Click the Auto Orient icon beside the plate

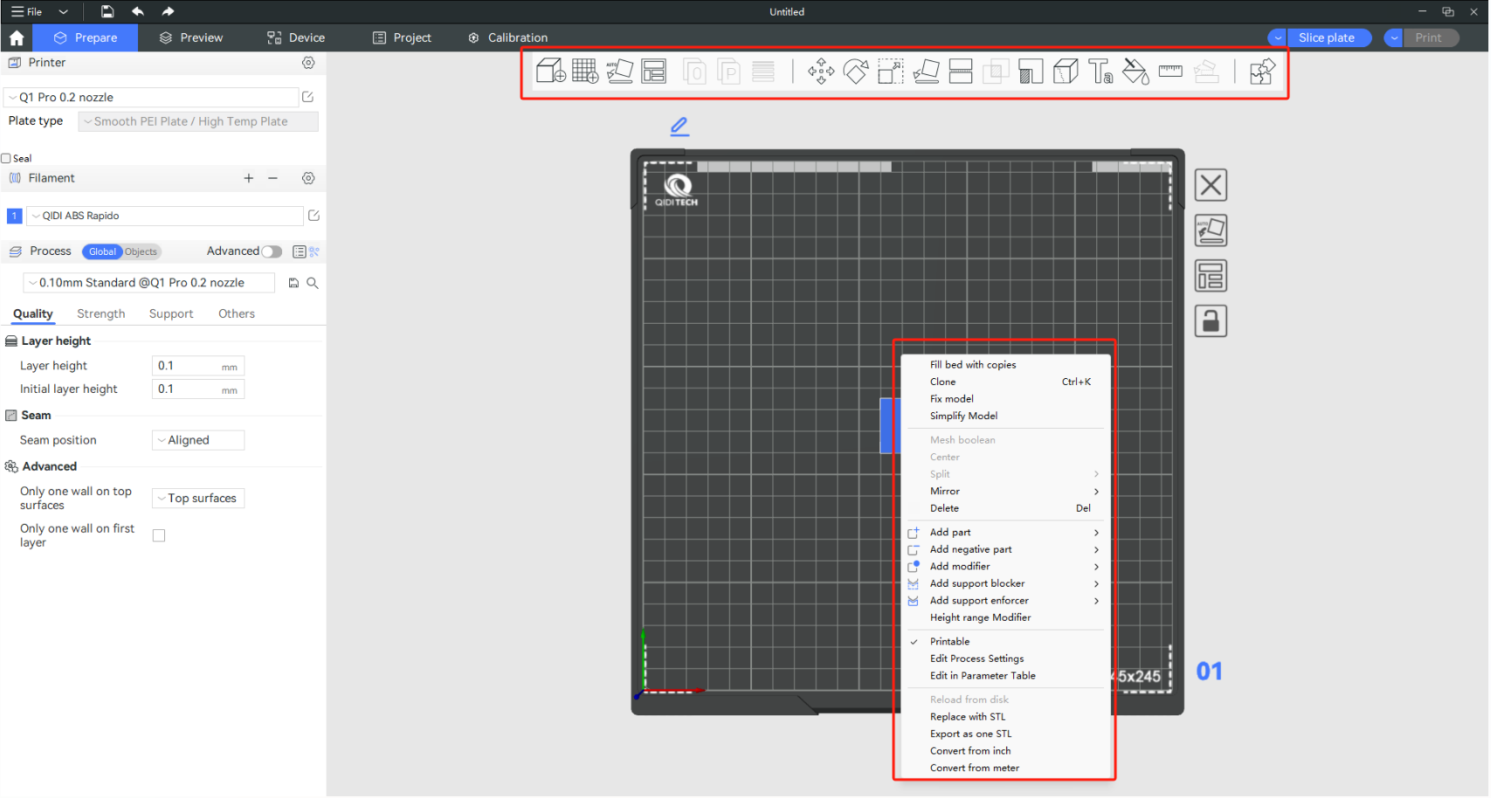(x=1211, y=230)
